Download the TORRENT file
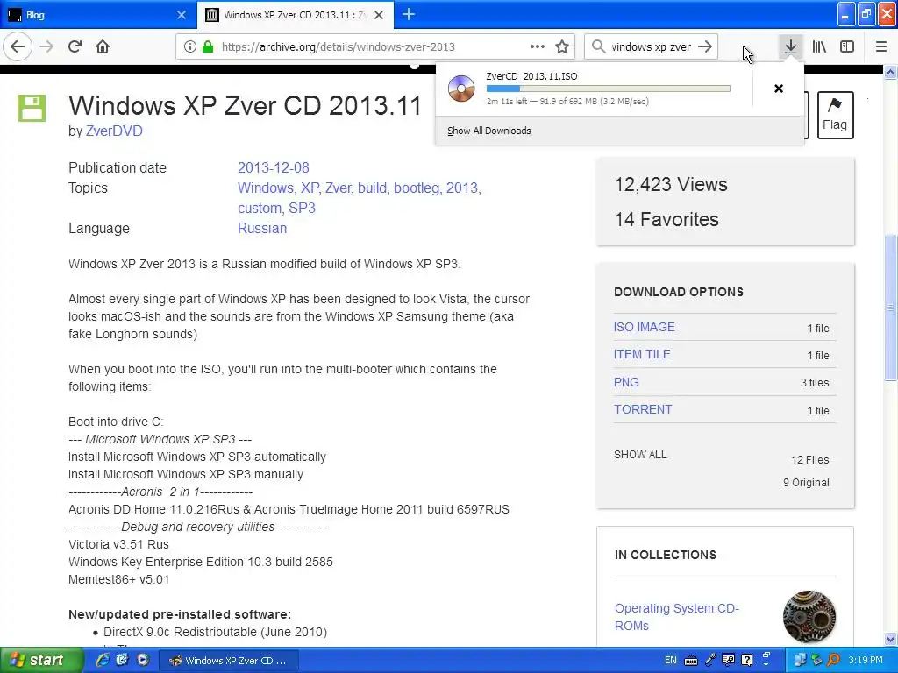 click(643, 409)
